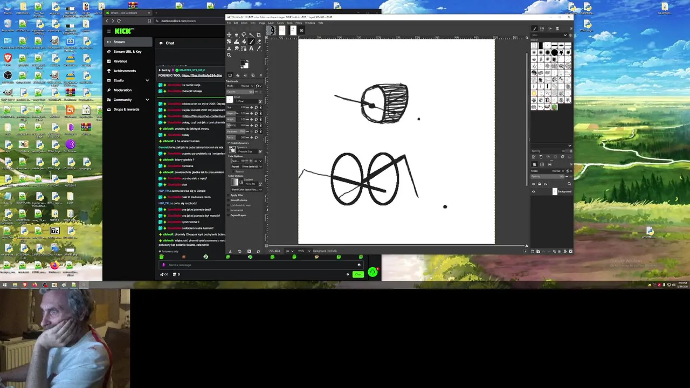
Task: Edit the Pressure Size dynamics
Action: tap(260, 151)
